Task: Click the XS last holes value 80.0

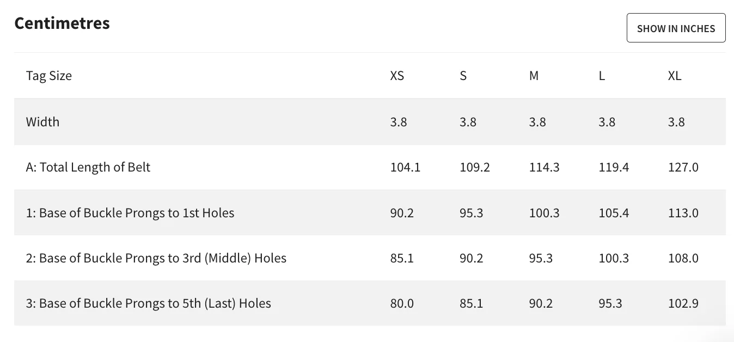Action: (402, 303)
